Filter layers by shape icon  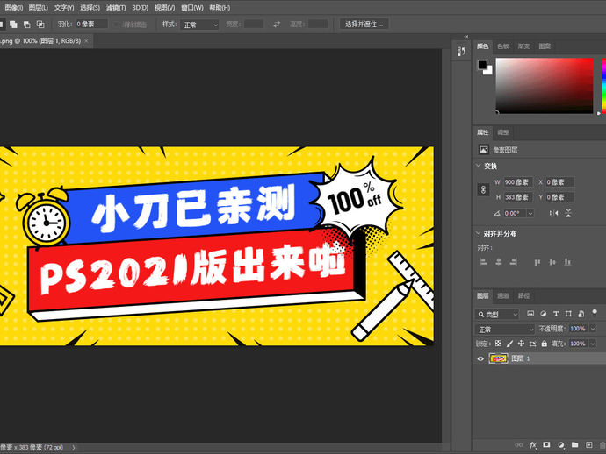click(568, 314)
